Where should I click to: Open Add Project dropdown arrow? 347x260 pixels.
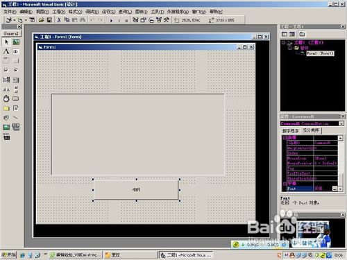15,20
